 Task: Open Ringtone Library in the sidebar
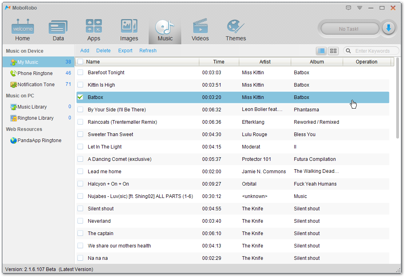click(38, 118)
